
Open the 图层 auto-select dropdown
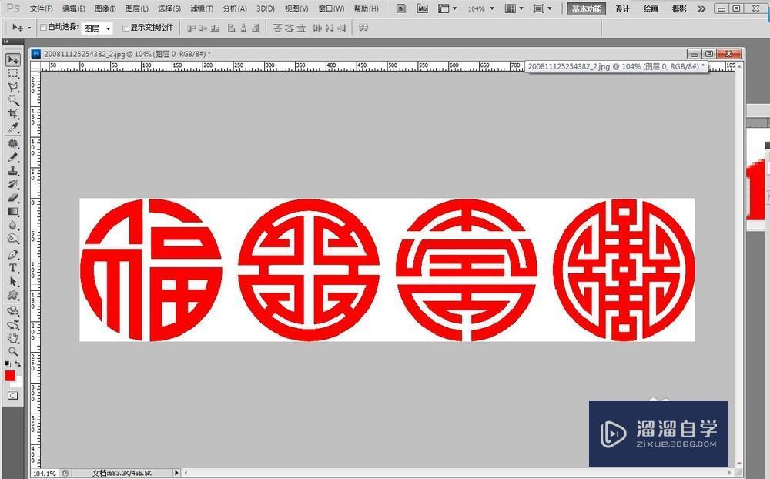click(97, 28)
